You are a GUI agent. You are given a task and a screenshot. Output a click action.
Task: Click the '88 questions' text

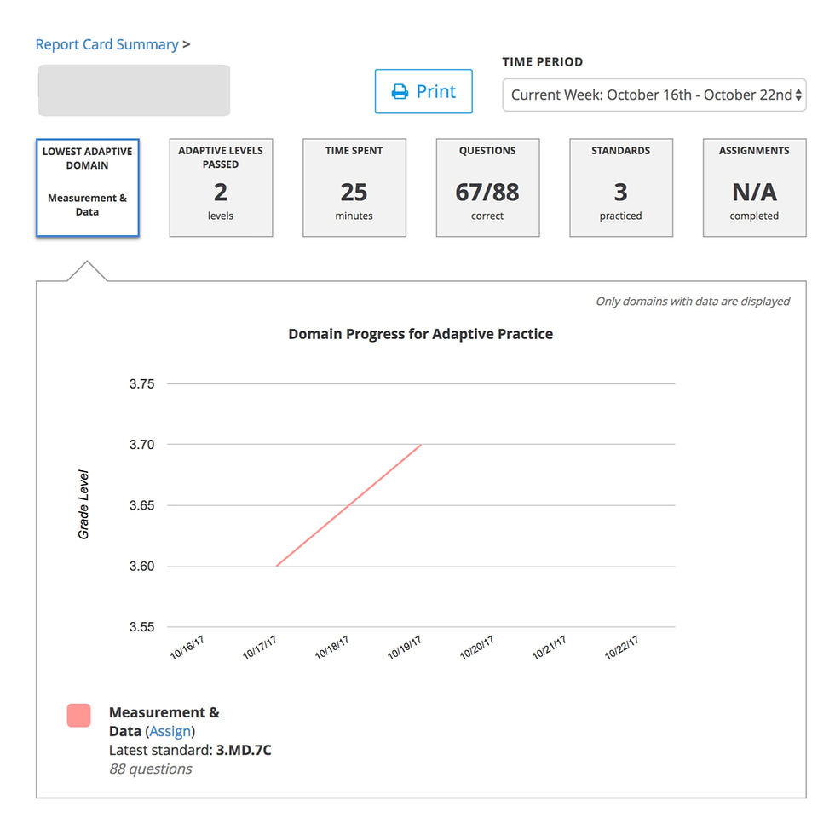pyautogui.click(x=151, y=769)
